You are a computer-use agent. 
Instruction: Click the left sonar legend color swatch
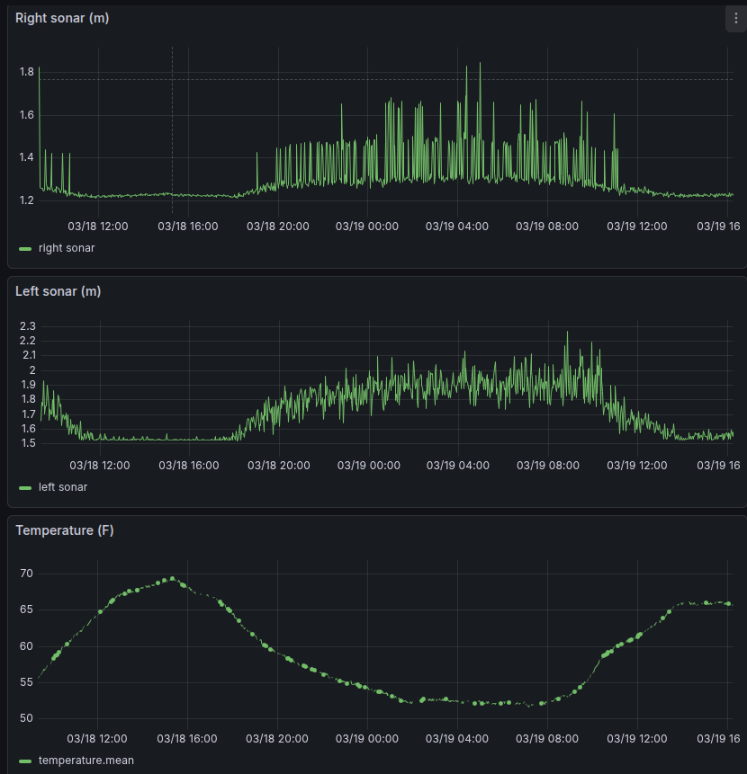(x=24, y=487)
